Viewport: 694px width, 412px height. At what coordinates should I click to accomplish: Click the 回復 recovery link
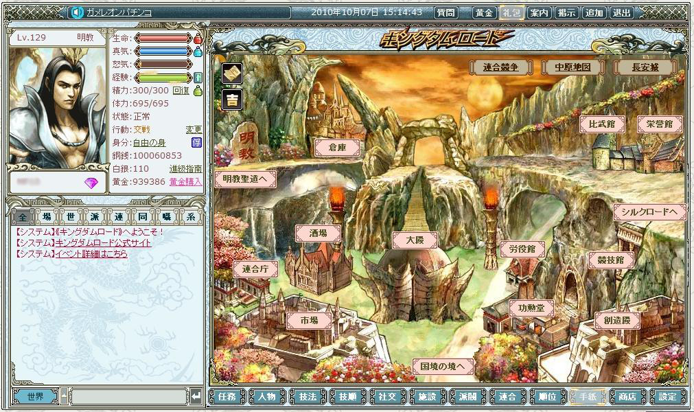181,91
